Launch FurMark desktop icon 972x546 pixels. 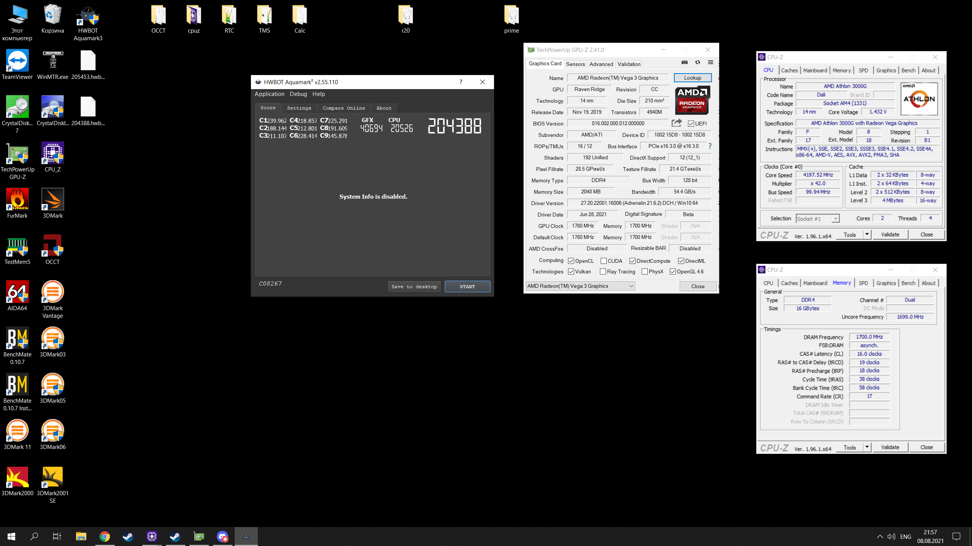[x=17, y=204]
